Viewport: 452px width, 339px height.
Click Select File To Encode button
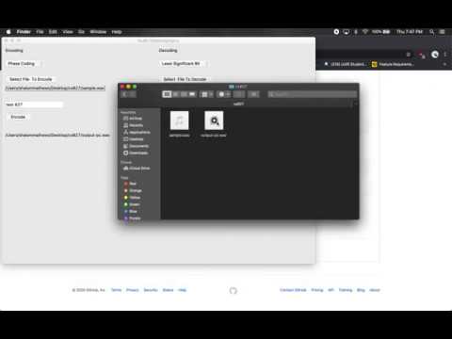(30, 79)
